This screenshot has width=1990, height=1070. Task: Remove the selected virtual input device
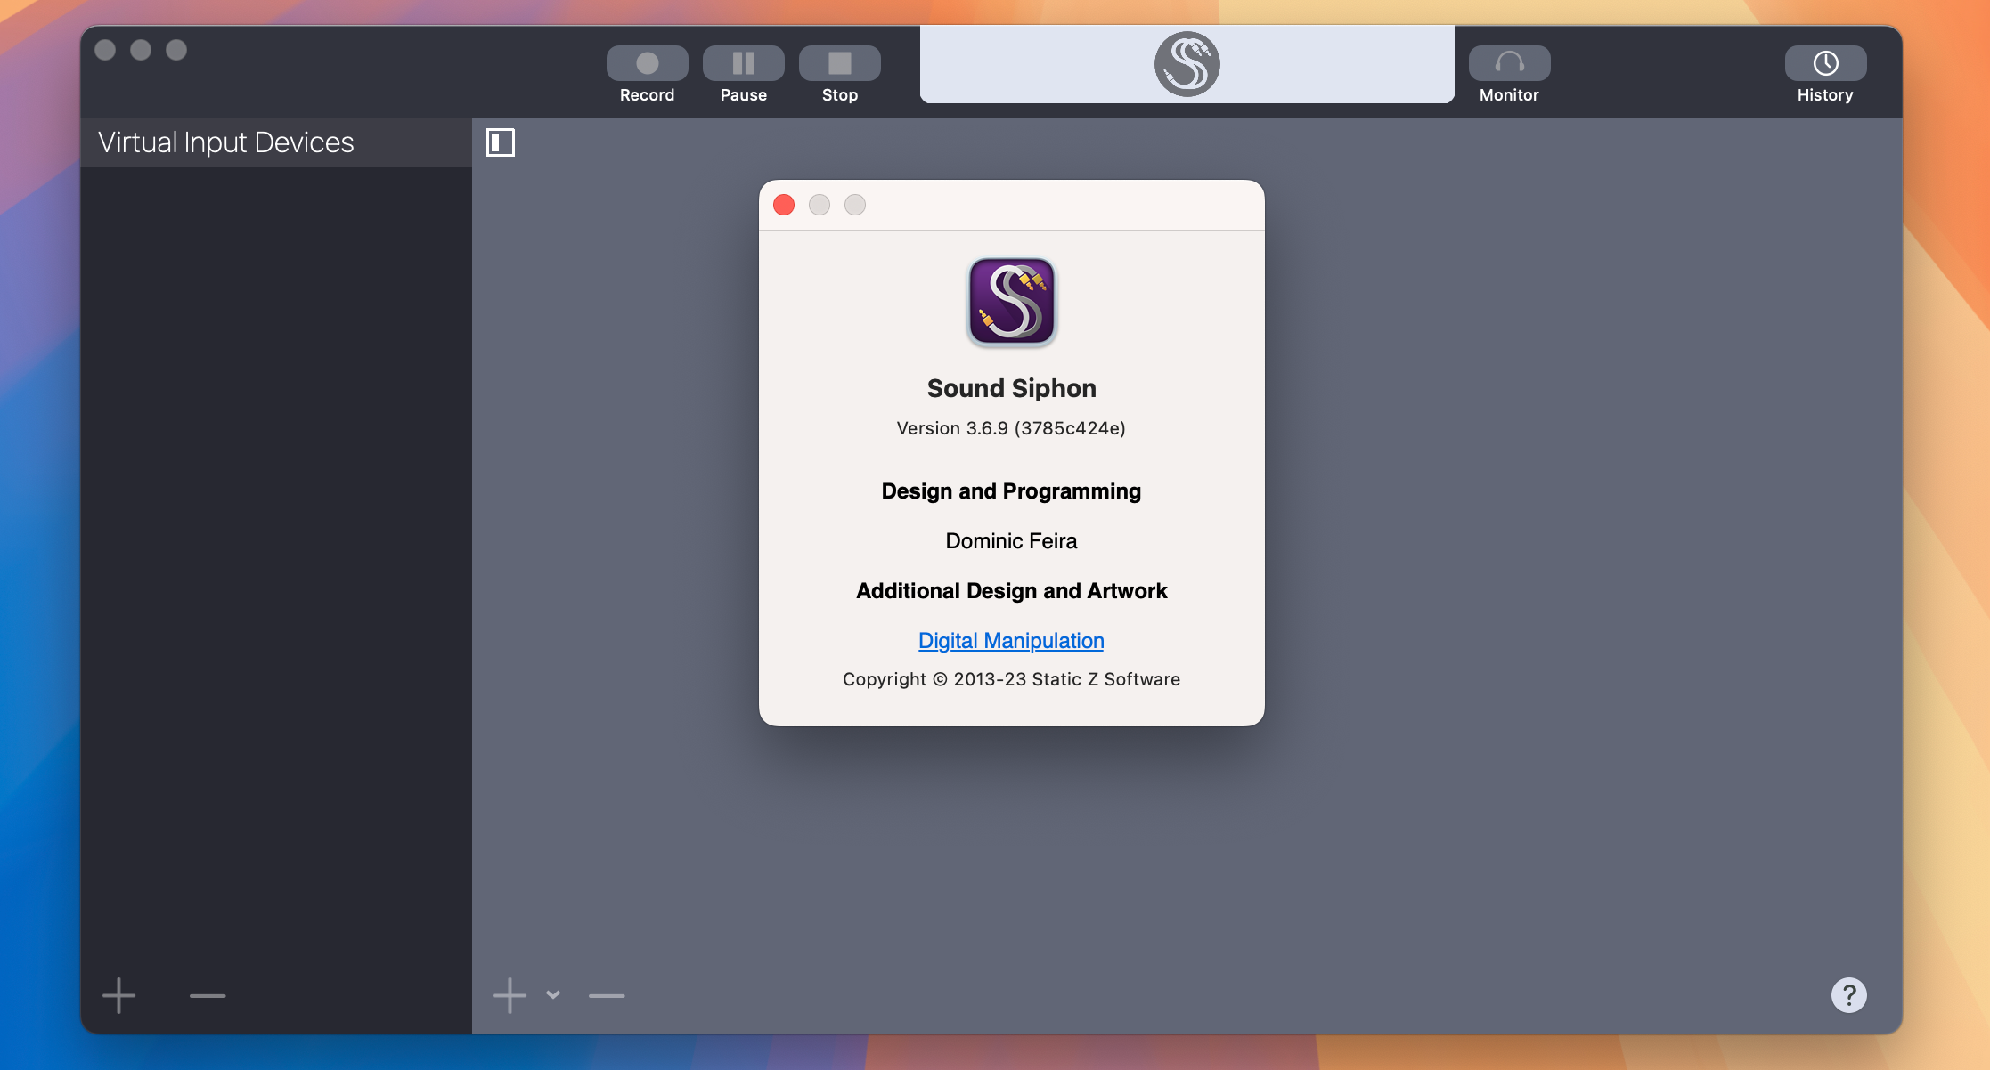[208, 995]
